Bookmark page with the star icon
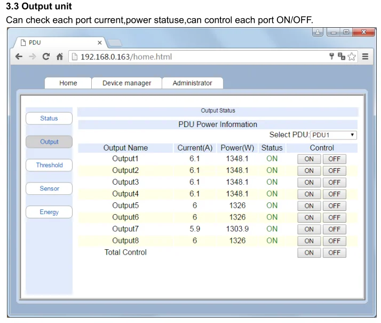 352,57
